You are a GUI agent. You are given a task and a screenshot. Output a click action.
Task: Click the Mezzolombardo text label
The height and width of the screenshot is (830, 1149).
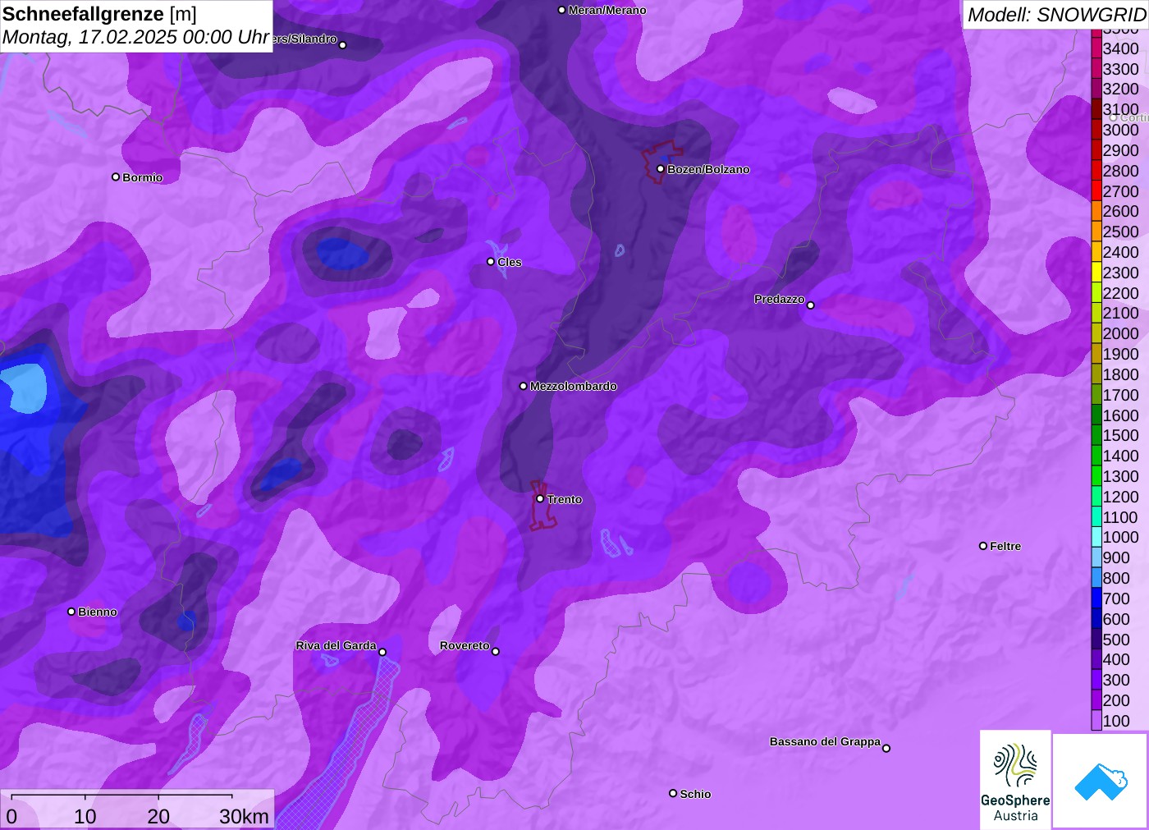pyautogui.click(x=573, y=386)
